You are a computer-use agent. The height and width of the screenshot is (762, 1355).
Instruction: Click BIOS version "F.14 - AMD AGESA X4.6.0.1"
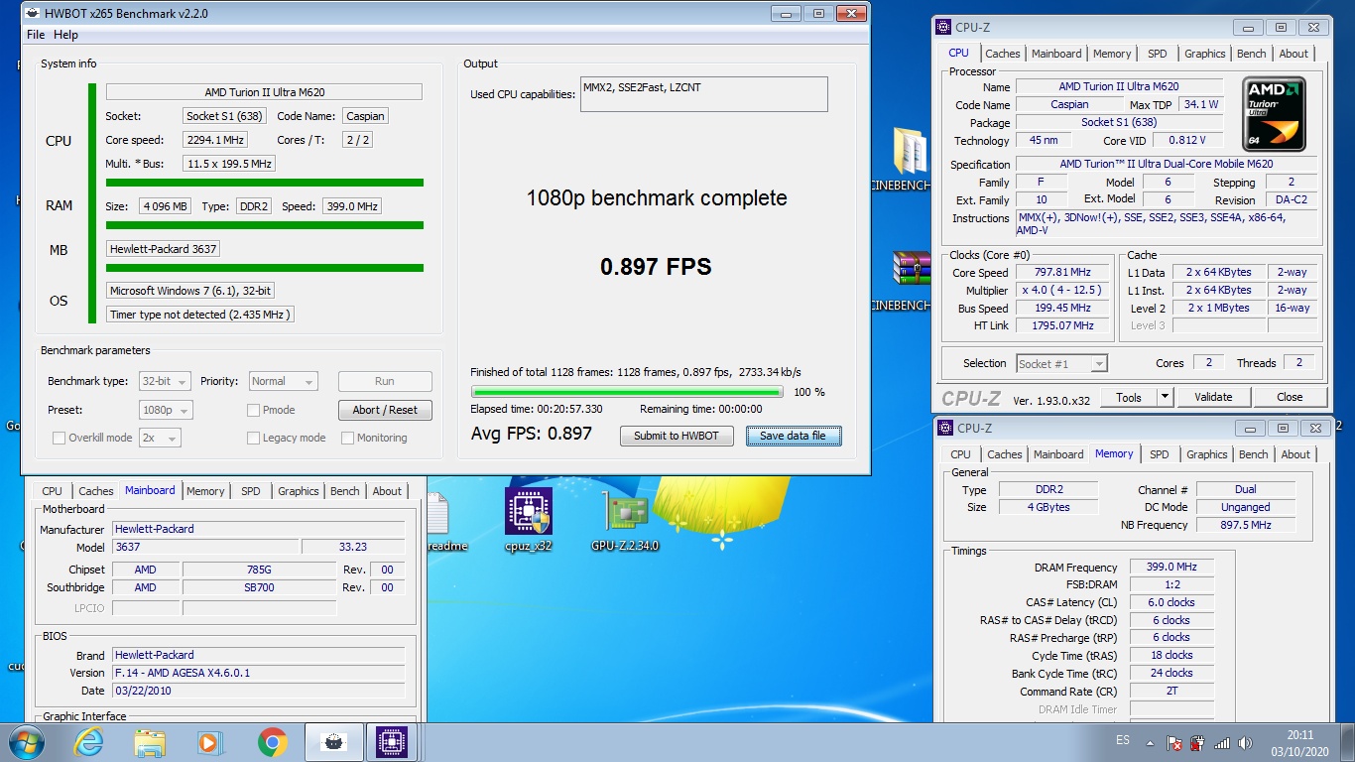click(258, 673)
